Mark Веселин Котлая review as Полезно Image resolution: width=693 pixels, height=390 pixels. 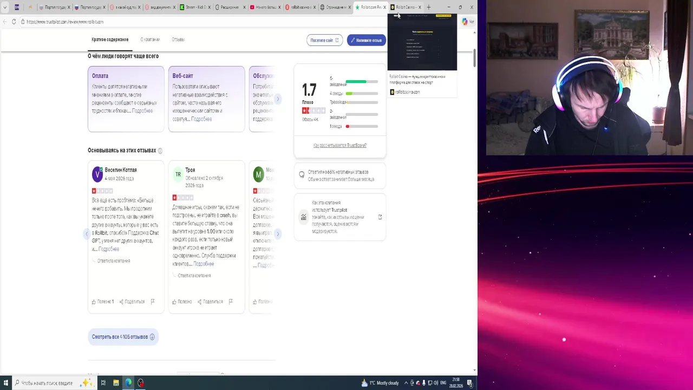click(x=103, y=302)
